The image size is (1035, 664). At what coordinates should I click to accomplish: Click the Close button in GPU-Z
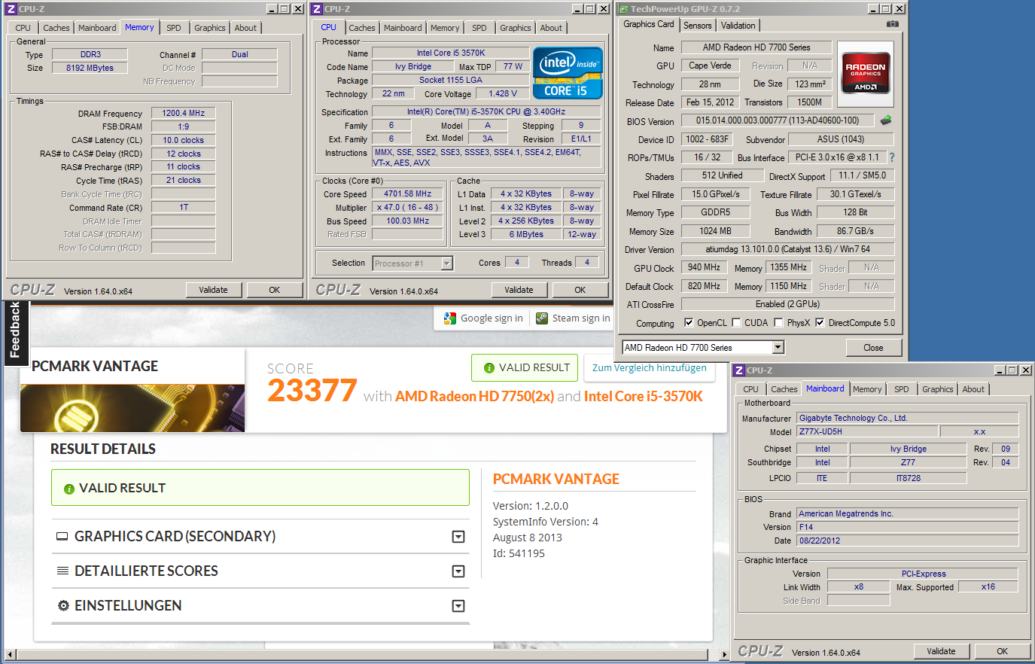point(874,348)
